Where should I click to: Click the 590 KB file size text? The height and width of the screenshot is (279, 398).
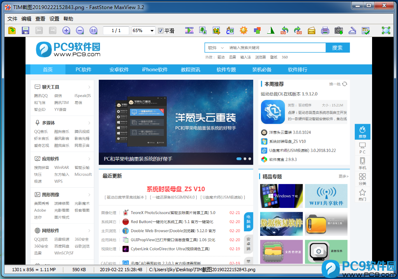point(79,270)
